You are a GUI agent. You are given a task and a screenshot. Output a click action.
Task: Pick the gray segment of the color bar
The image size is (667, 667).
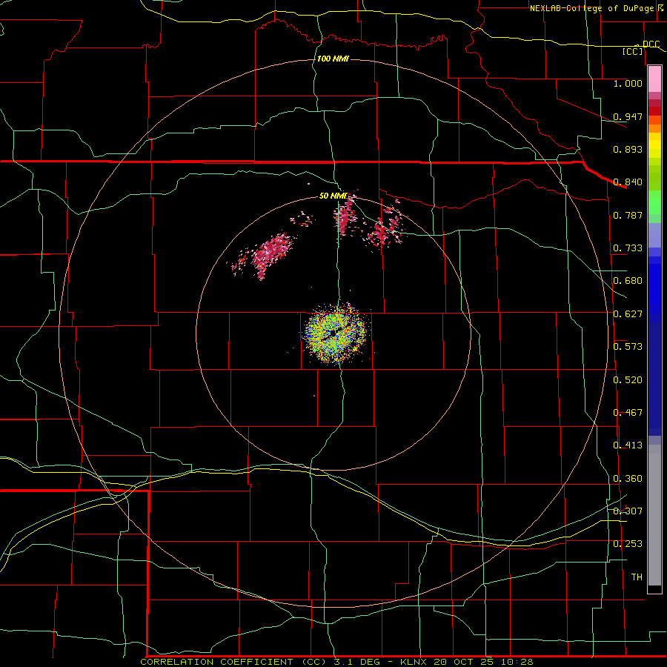pos(654,515)
